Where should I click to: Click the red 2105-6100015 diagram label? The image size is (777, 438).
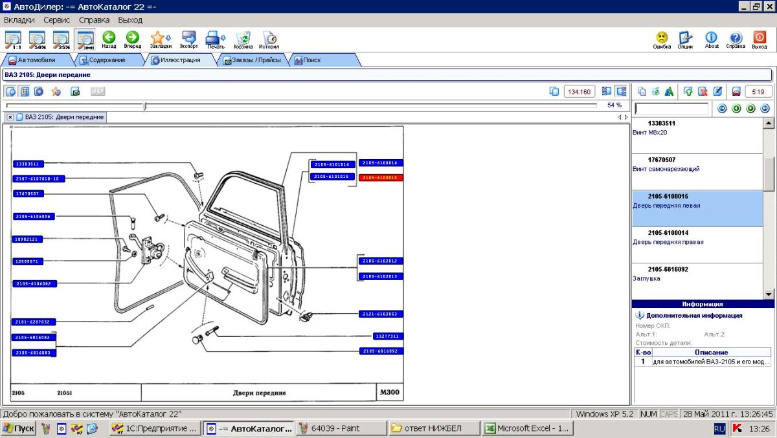point(381,177)
